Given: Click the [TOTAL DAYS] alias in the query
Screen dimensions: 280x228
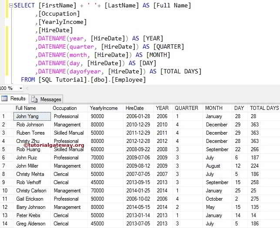Looking at the screenshot, I should pyautogui.click(x=181, y=72).
